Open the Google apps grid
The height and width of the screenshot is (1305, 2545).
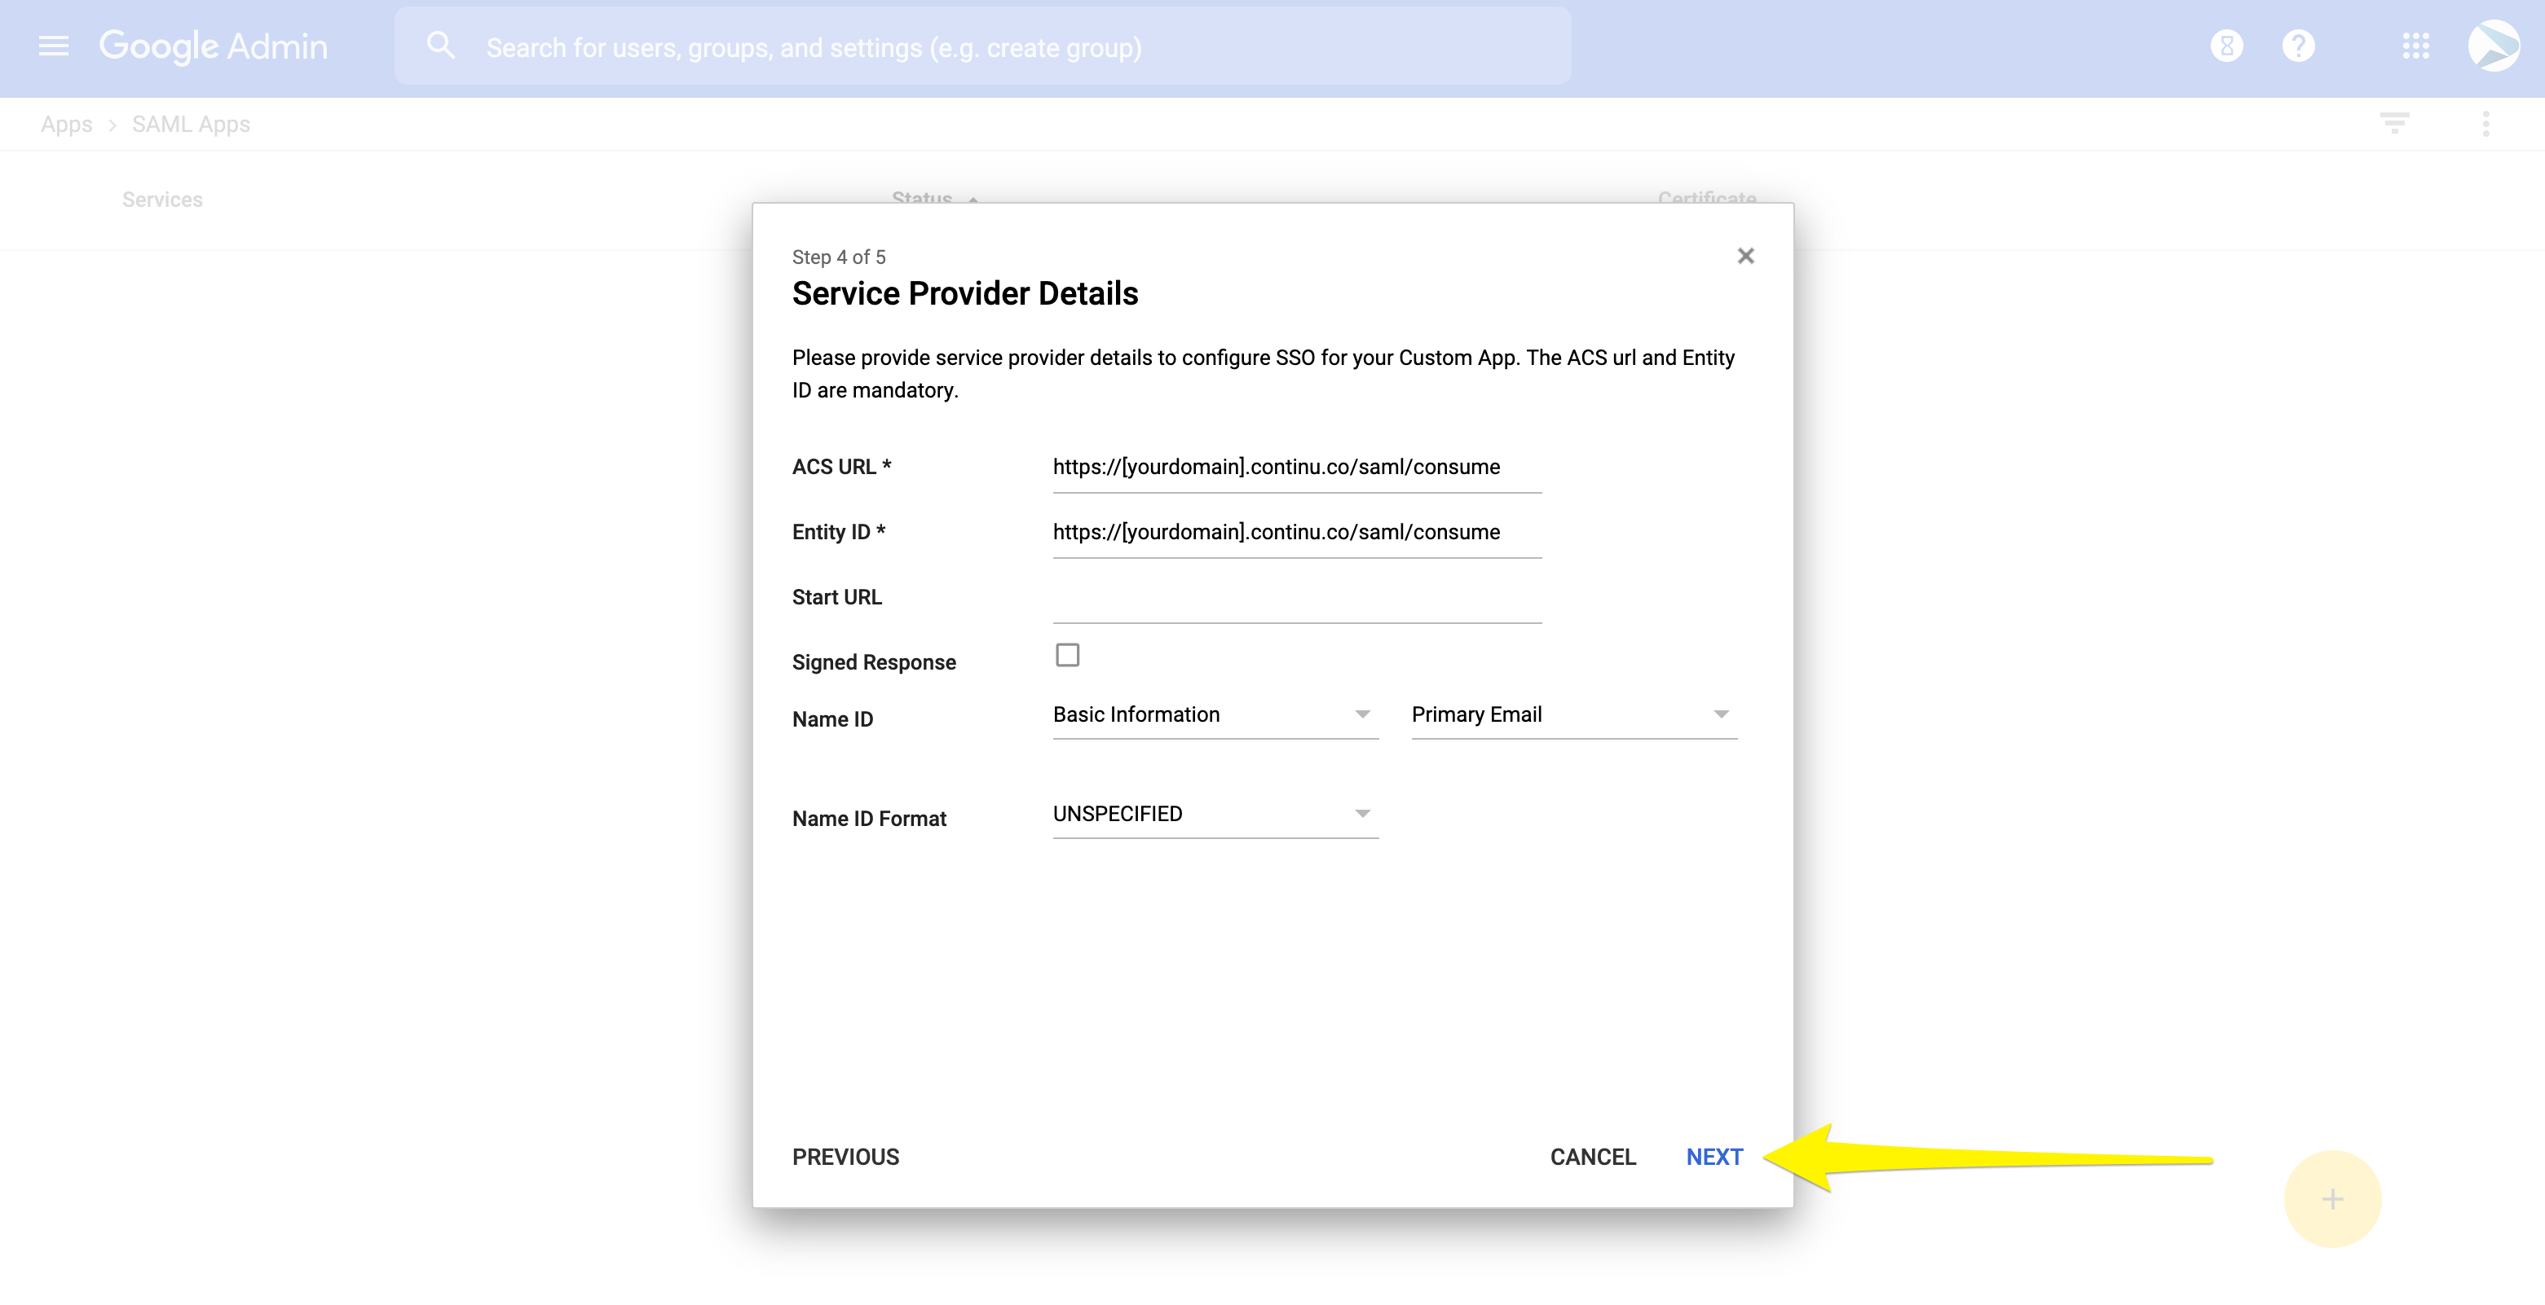2415,46
